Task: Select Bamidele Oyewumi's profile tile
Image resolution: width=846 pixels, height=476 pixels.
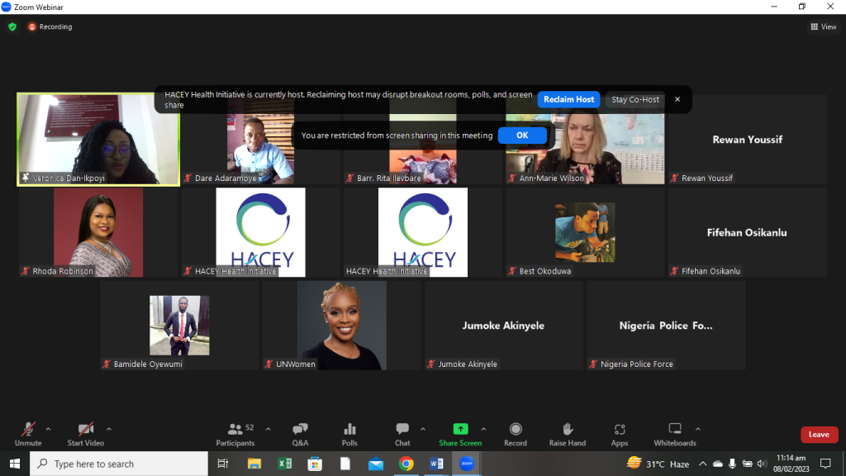Action: pyautogui.click(x=179, y=326)
